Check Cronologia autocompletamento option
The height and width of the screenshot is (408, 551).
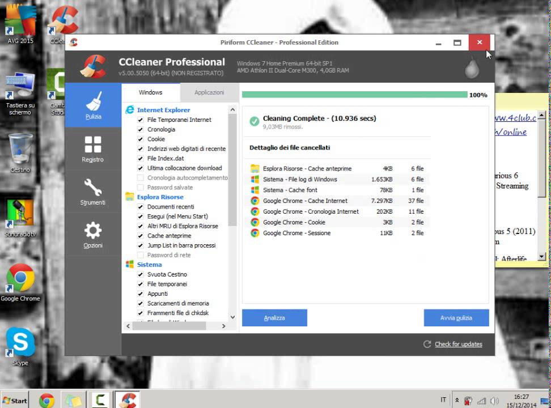141,178
